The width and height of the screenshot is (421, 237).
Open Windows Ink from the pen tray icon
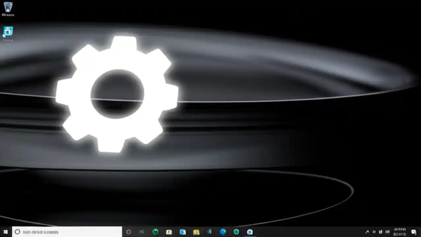pos(375,232)
